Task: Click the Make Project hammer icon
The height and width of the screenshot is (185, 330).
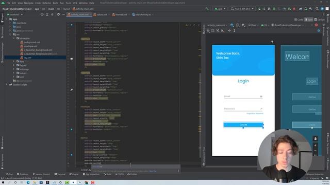Action: (207, 9)
